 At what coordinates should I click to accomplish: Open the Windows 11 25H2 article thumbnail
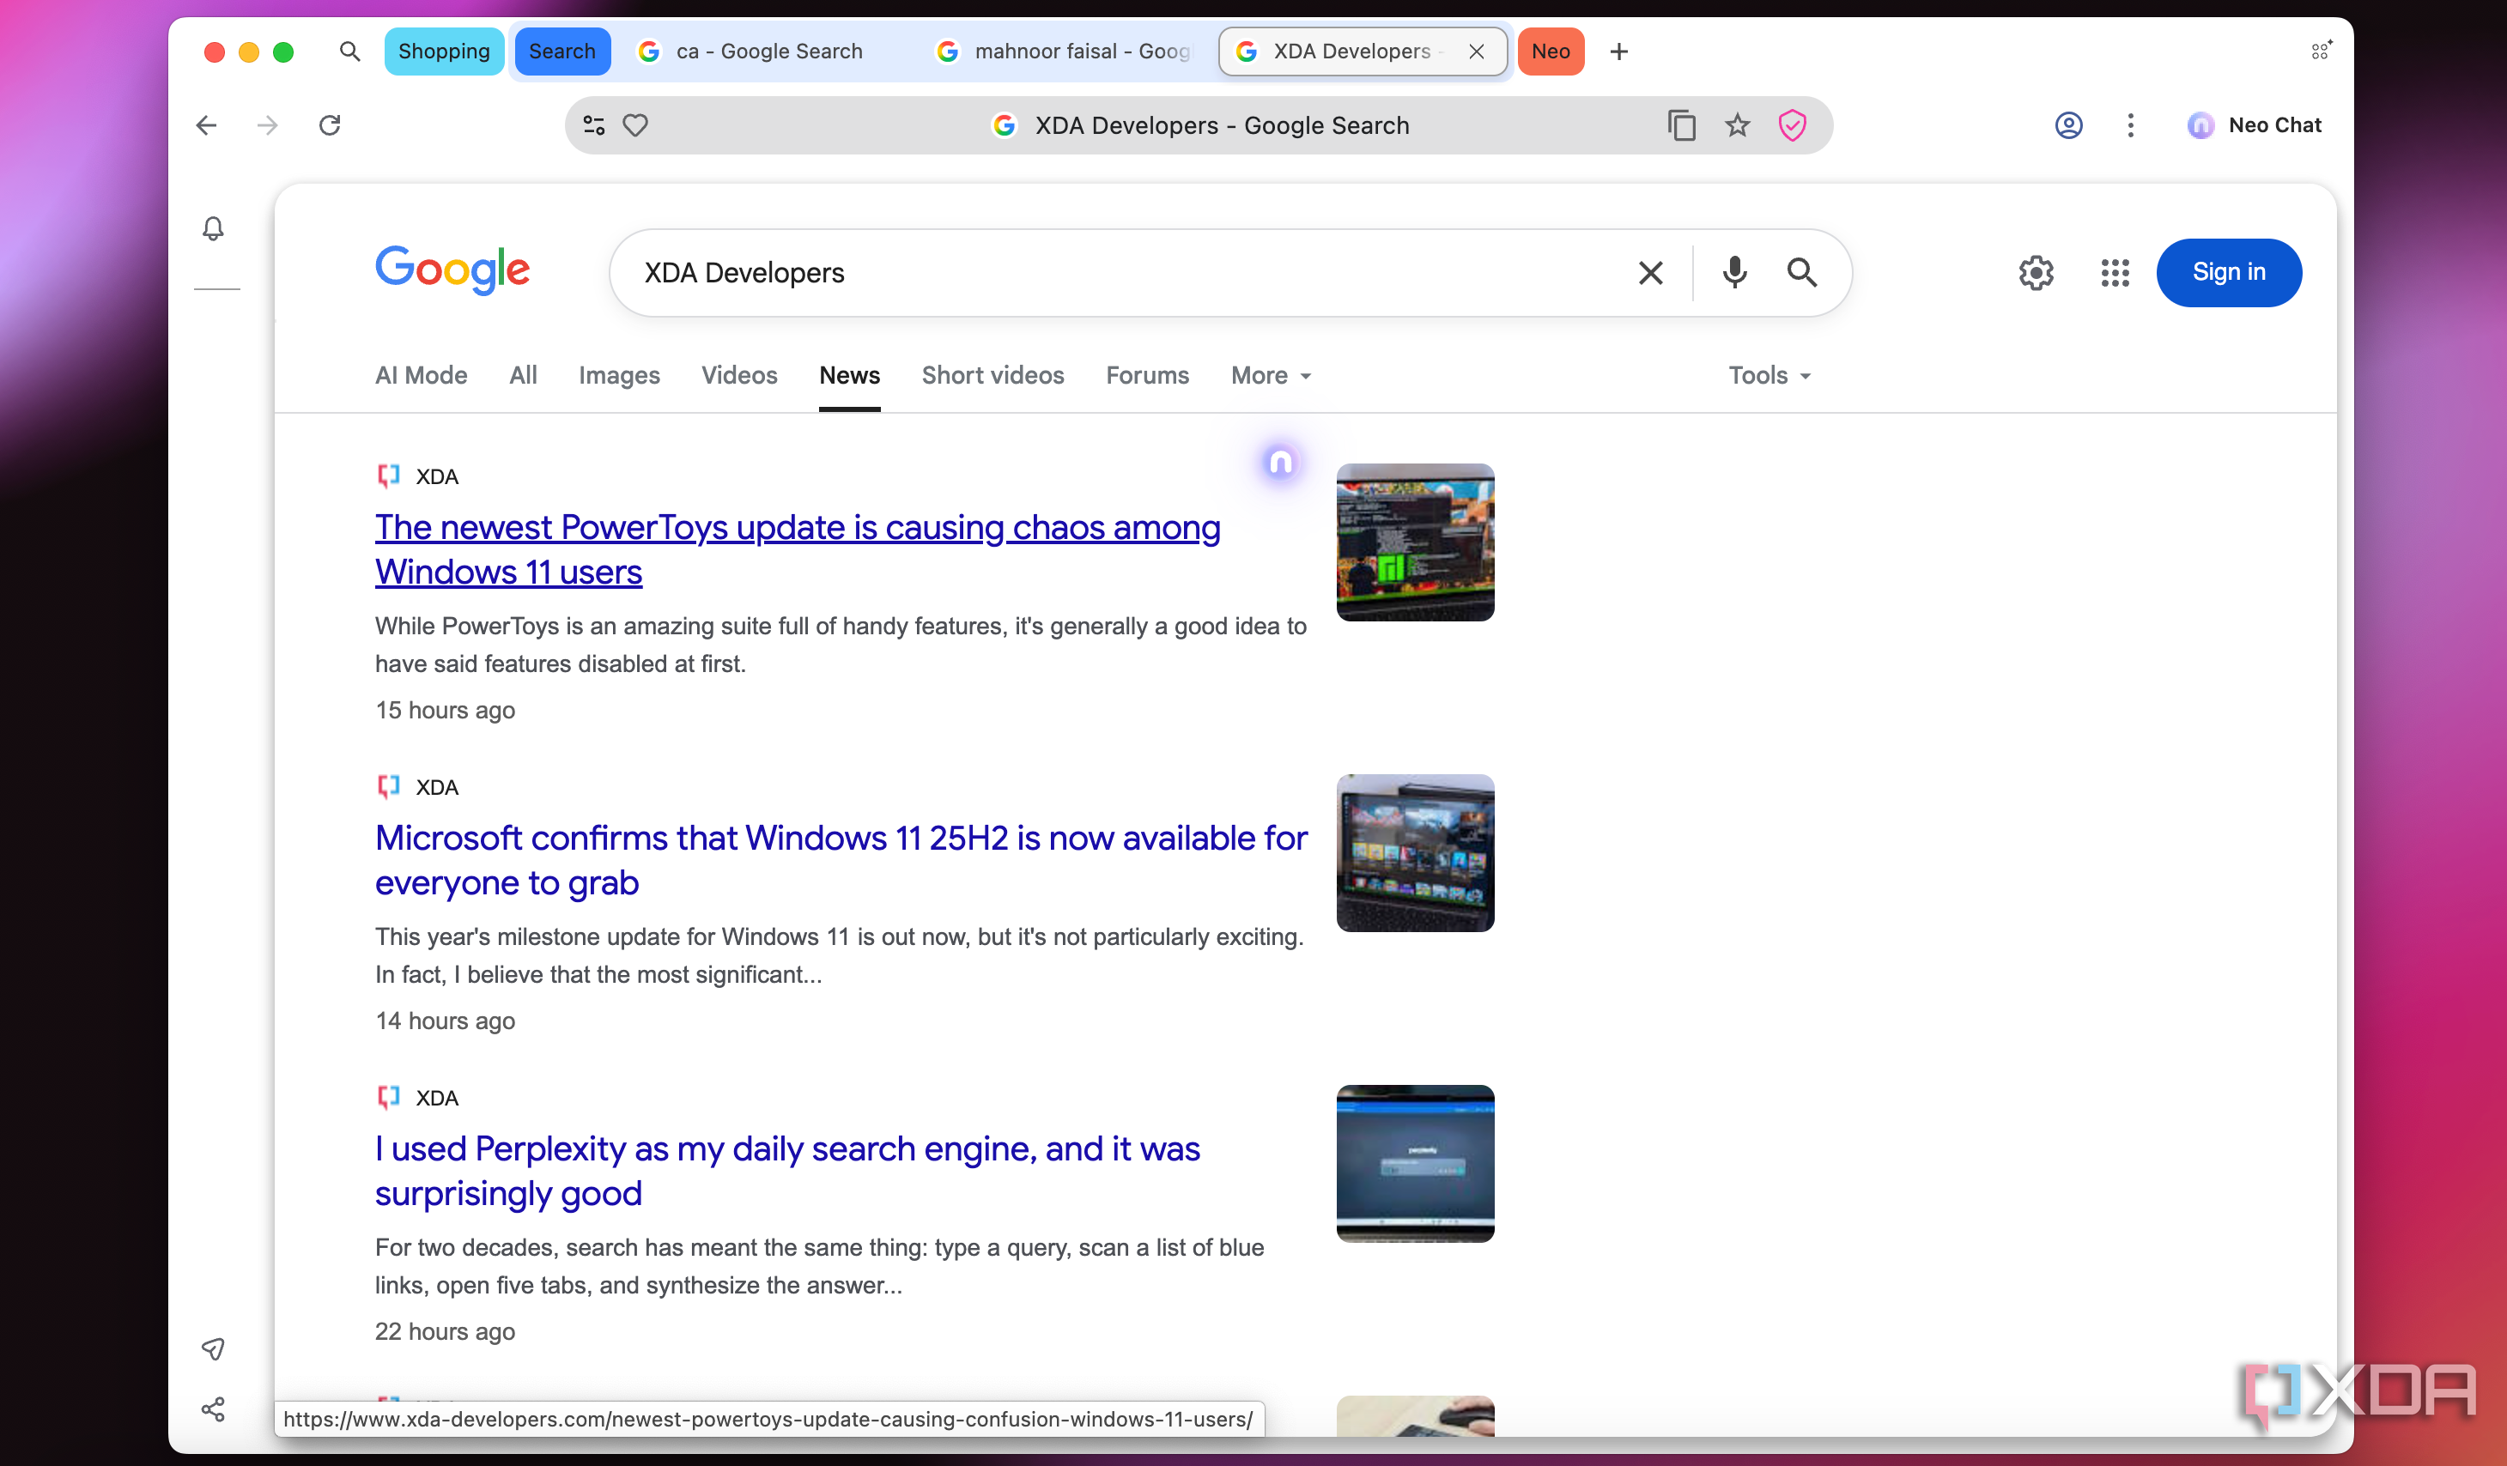[1415, 852]
